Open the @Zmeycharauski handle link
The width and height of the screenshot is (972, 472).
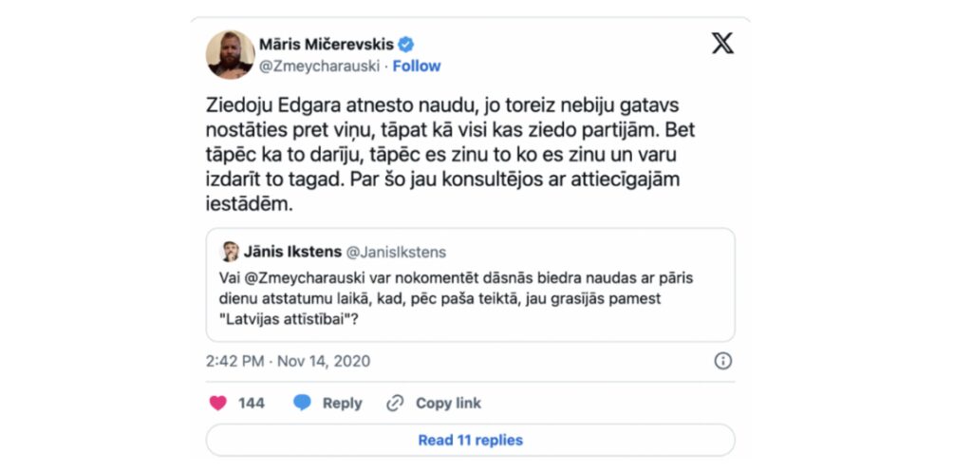[319, 66]
